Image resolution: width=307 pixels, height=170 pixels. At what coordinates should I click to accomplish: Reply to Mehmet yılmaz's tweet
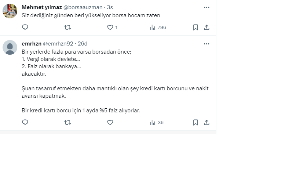pyautogui.click(x=25, y=28)
